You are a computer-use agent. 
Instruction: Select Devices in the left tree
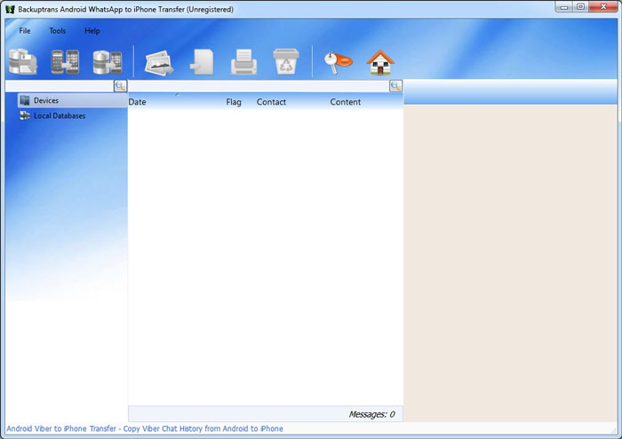[46, 101]
